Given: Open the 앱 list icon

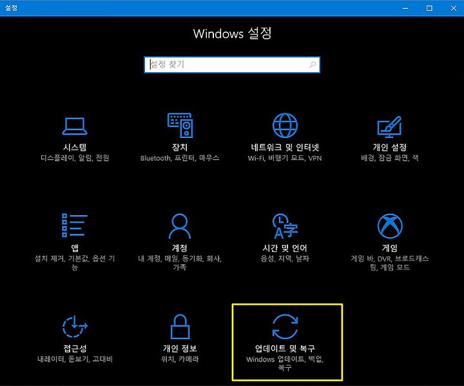Looking at the screenshot, I should [x=75, y=226].
